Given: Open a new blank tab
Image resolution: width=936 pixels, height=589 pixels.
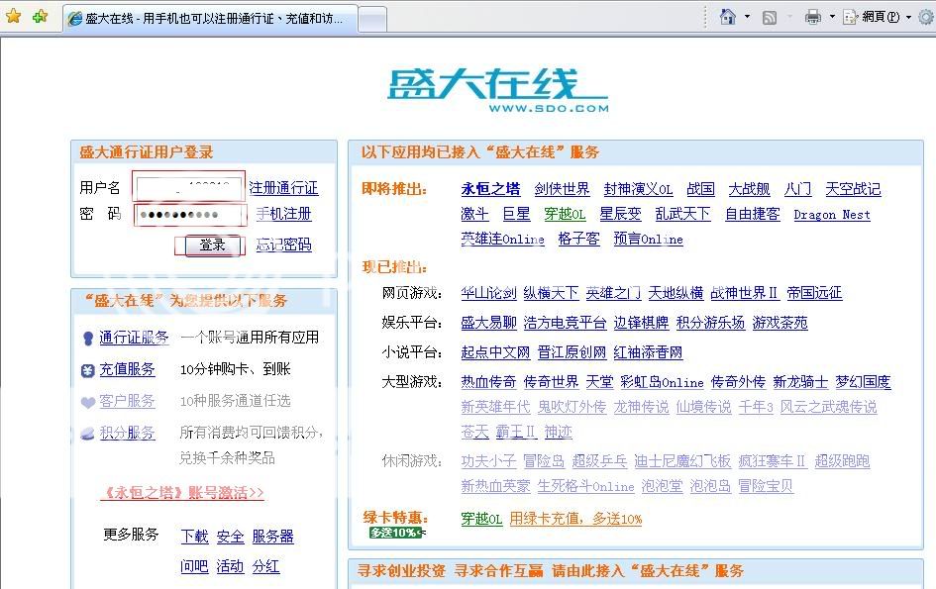Looking at the screenshot, I should 371,19.
